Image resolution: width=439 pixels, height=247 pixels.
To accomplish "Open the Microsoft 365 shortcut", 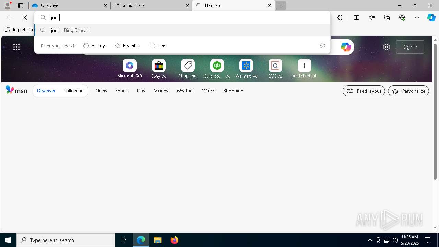I will click(x=129, y=69).
